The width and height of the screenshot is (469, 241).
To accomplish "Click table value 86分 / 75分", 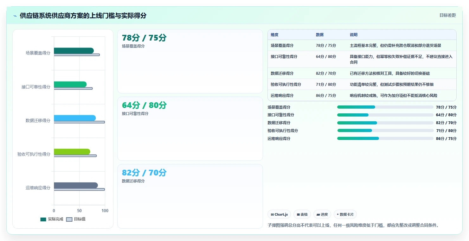I will tap(326, 96).
